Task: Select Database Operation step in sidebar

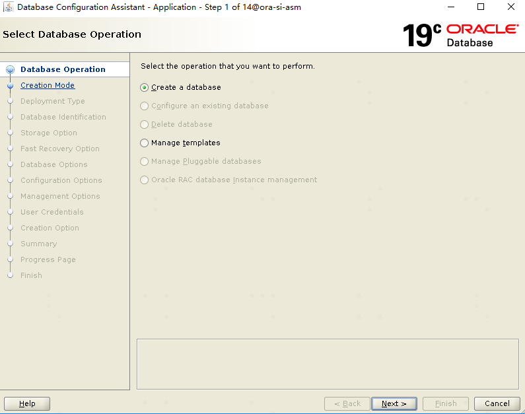Action: (63, 69)
